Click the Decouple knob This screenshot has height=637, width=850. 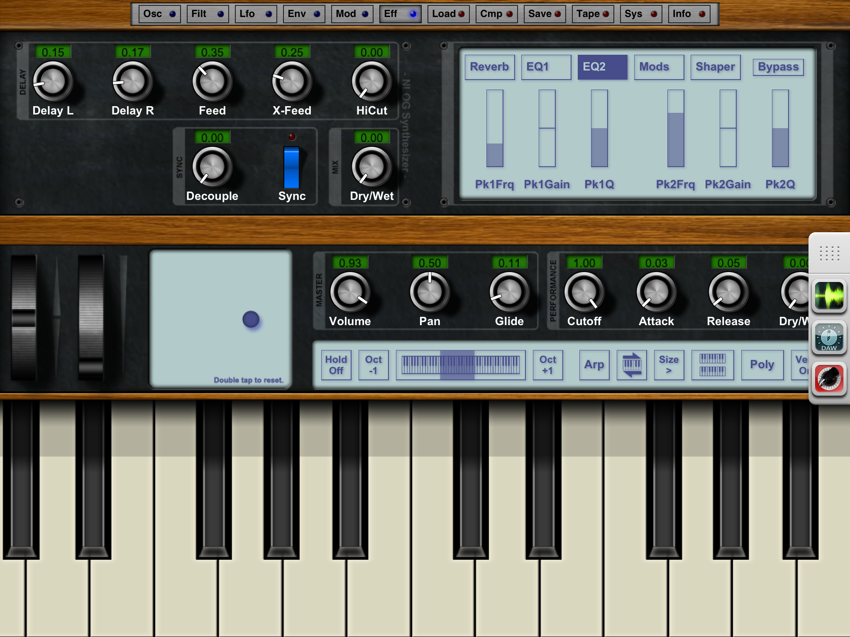(212, 167)
